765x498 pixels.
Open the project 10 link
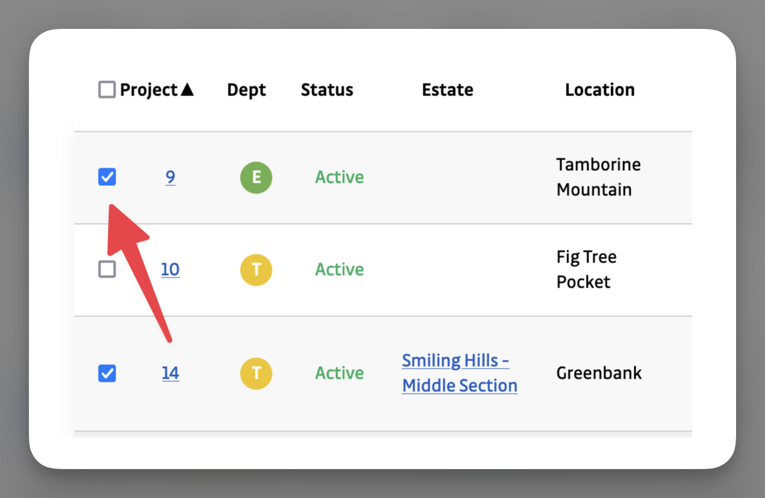click(170, 269)
